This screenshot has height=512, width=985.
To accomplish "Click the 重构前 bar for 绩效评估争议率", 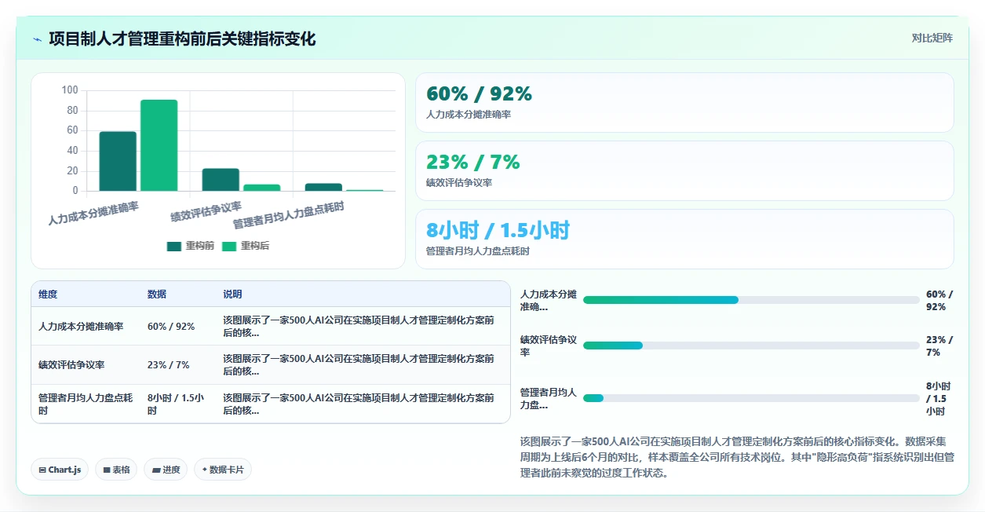I will tap(221, 180).
